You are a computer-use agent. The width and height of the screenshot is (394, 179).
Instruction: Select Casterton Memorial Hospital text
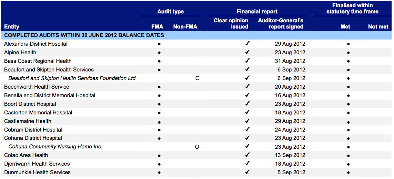coord(38,113)
